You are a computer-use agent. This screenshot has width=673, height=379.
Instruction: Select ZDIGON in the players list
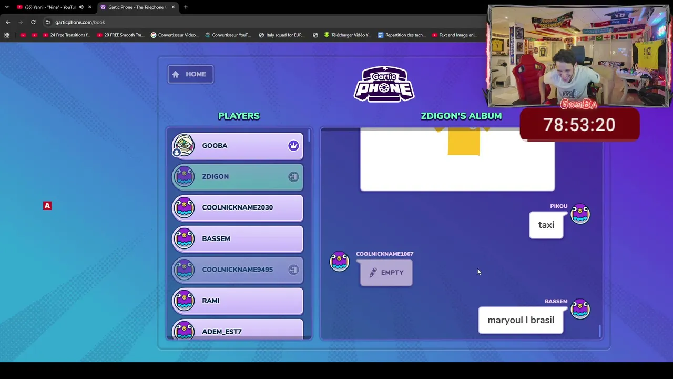click(x=238, y=177)
